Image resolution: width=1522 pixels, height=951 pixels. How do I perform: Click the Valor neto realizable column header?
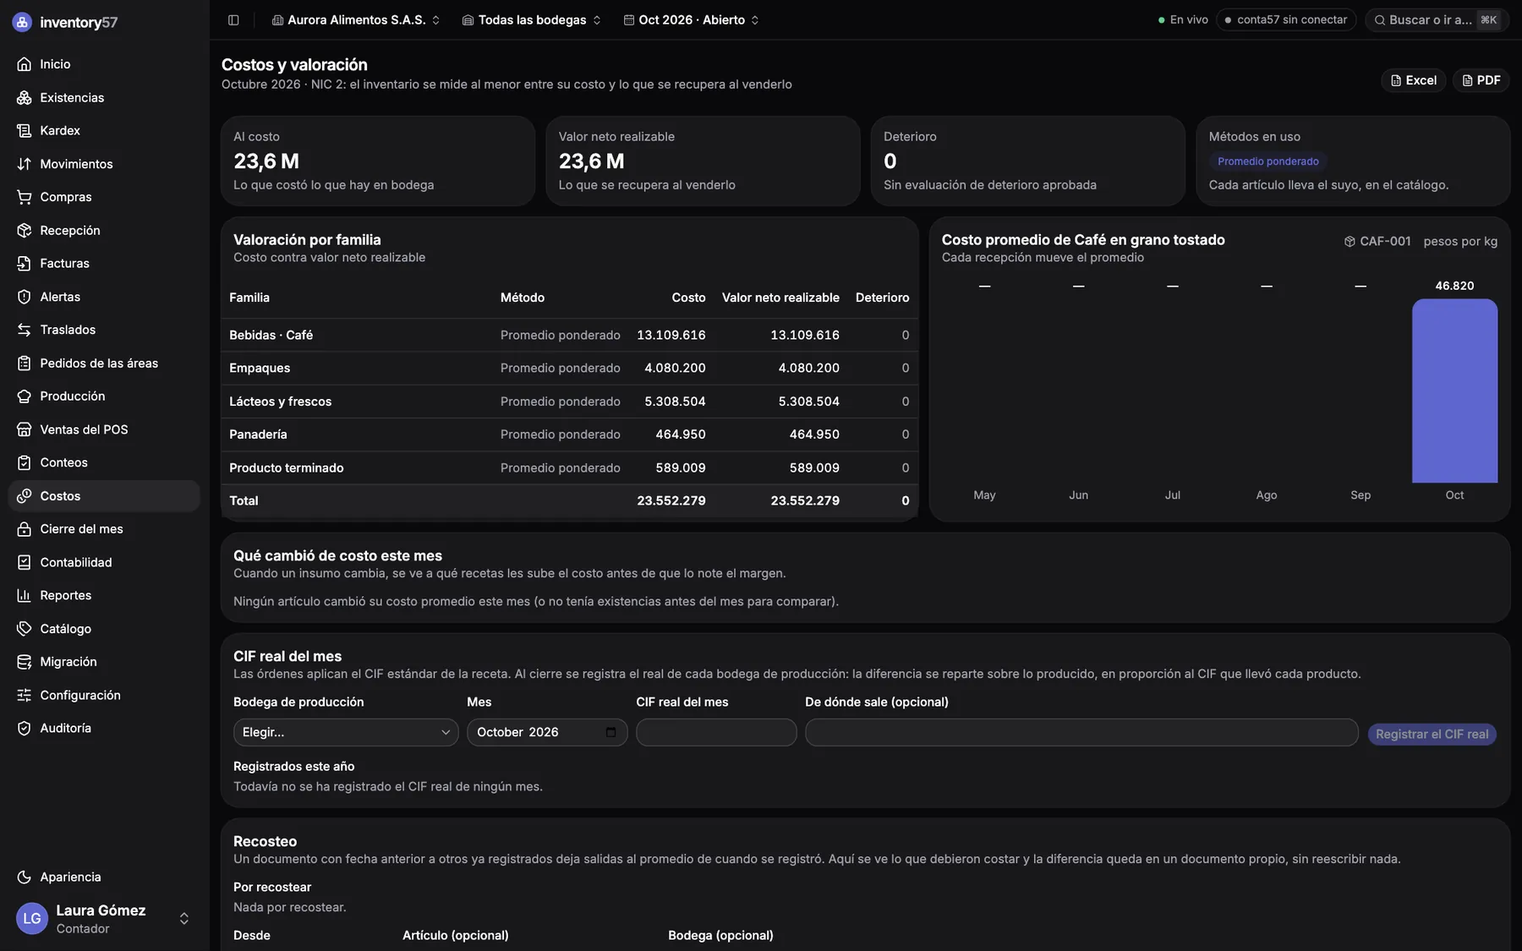click(x=780, y=298)
